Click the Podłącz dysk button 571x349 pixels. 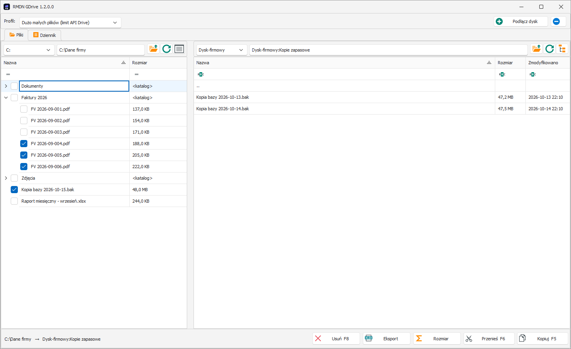pyautogui.click(x=521, y=21)
